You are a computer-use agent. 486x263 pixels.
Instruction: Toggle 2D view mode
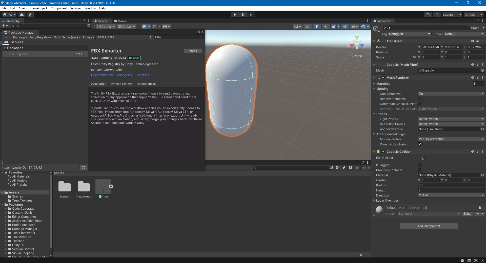pos(308,27)
